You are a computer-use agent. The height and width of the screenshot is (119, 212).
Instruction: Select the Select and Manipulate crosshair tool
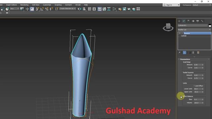27,9
